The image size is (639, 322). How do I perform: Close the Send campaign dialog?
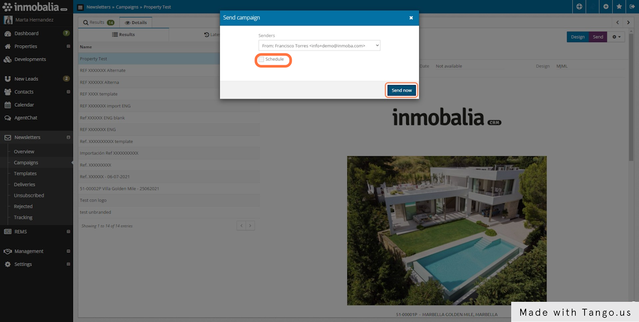411,18
